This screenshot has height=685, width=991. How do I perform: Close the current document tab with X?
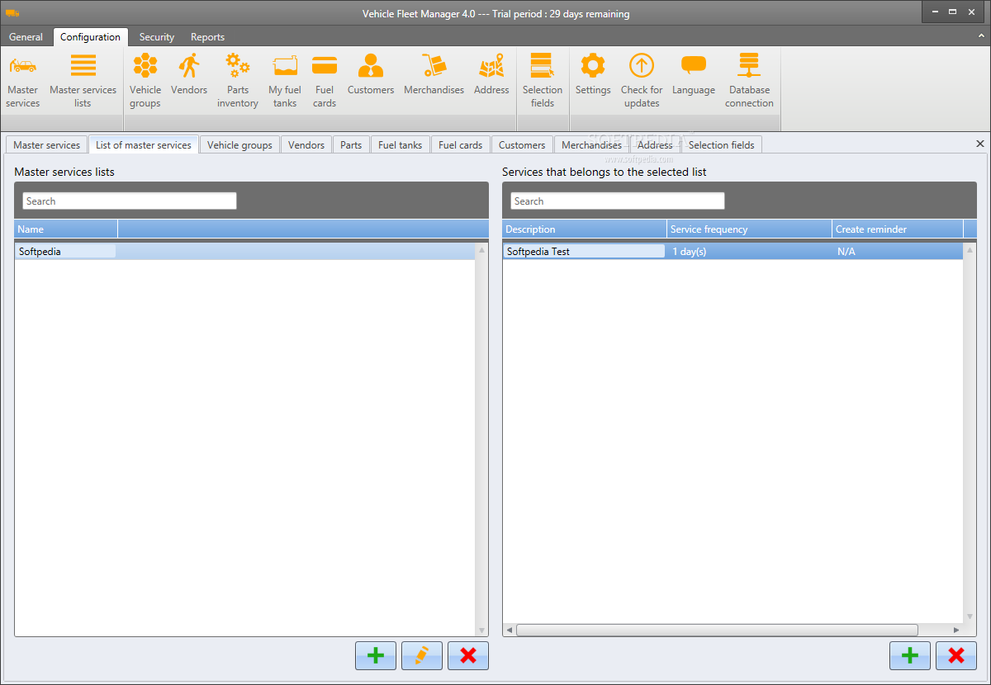tap(980, 144)
